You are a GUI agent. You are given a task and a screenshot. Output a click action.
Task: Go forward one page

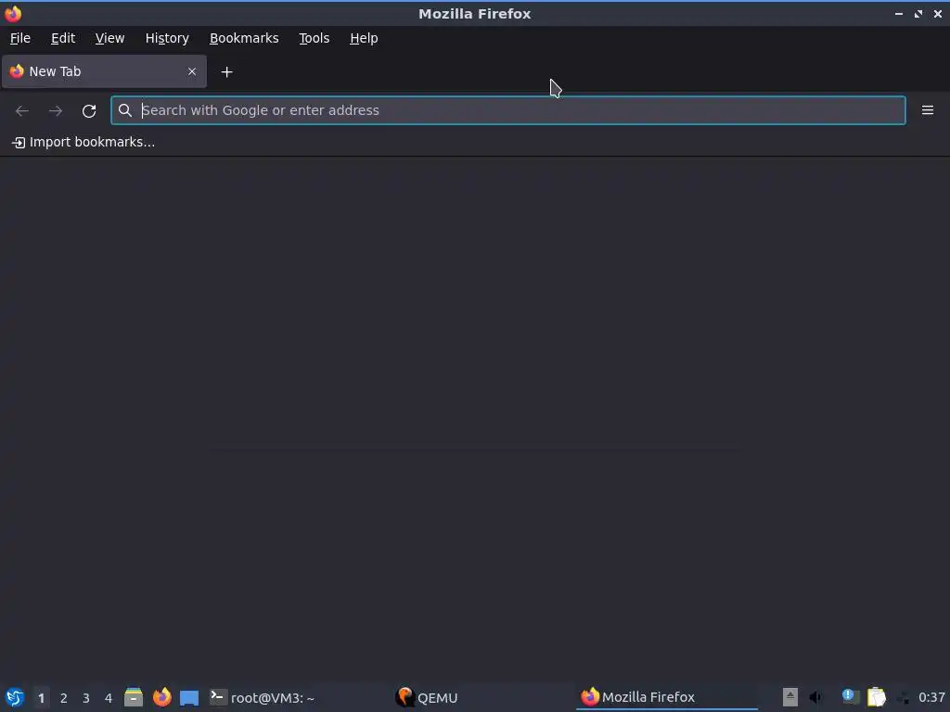pos(56,111)
